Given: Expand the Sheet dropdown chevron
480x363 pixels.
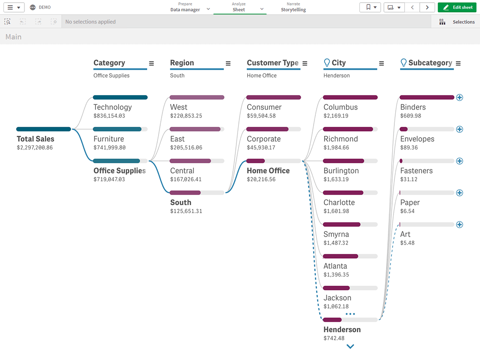Looking at the screenshot, I should (262, 9).
